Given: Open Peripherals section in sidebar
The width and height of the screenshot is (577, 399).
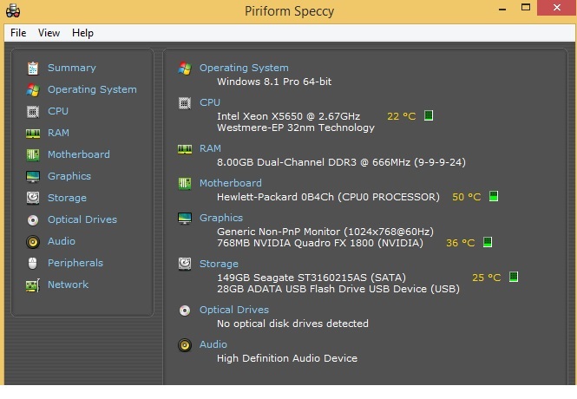Looking at the screenshot, I should (x=75, y=263).
